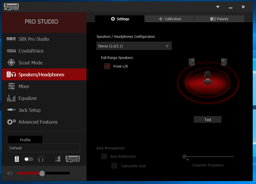Switch to the Settings tab
Image resolution: width=256 pixels, height=184 pixels.
[x=119, y=19]
